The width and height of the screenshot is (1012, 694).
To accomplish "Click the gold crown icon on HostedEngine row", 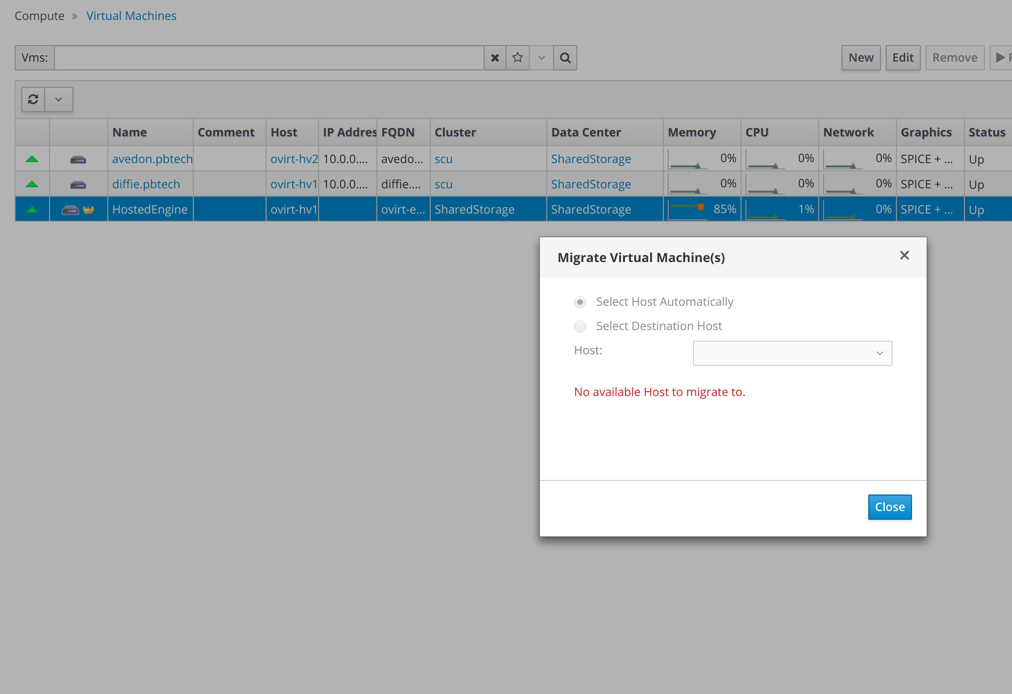I will click(88, 210).
